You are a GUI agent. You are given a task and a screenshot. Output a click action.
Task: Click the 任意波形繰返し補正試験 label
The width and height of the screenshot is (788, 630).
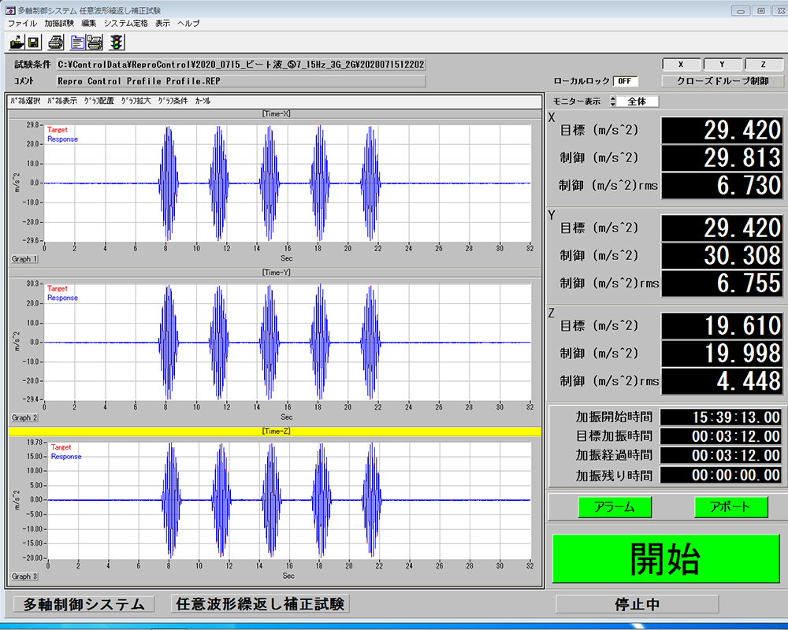[260, 604]
